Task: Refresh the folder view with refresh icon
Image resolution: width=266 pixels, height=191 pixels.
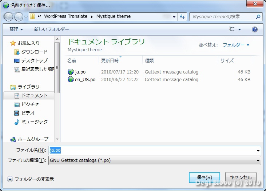Action: pyautogui.click(x=182, y=17)
